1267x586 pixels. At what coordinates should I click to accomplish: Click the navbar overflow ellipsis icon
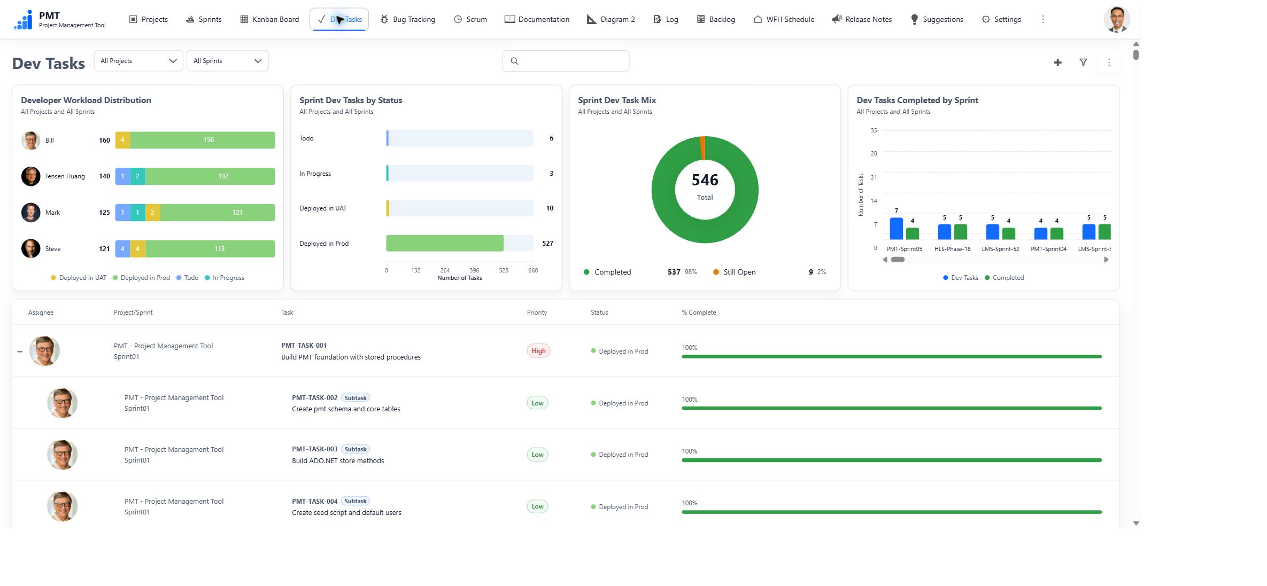(x=1042, y=19)
